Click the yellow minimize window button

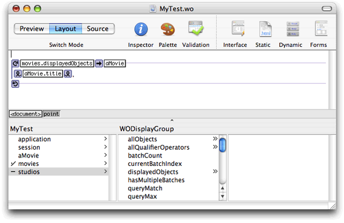[27, 8]
